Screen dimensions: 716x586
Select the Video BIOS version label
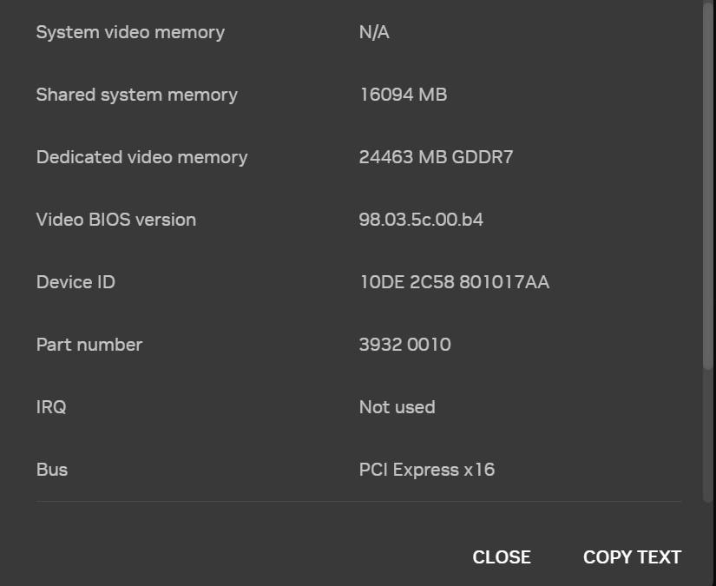coord(115,220)
